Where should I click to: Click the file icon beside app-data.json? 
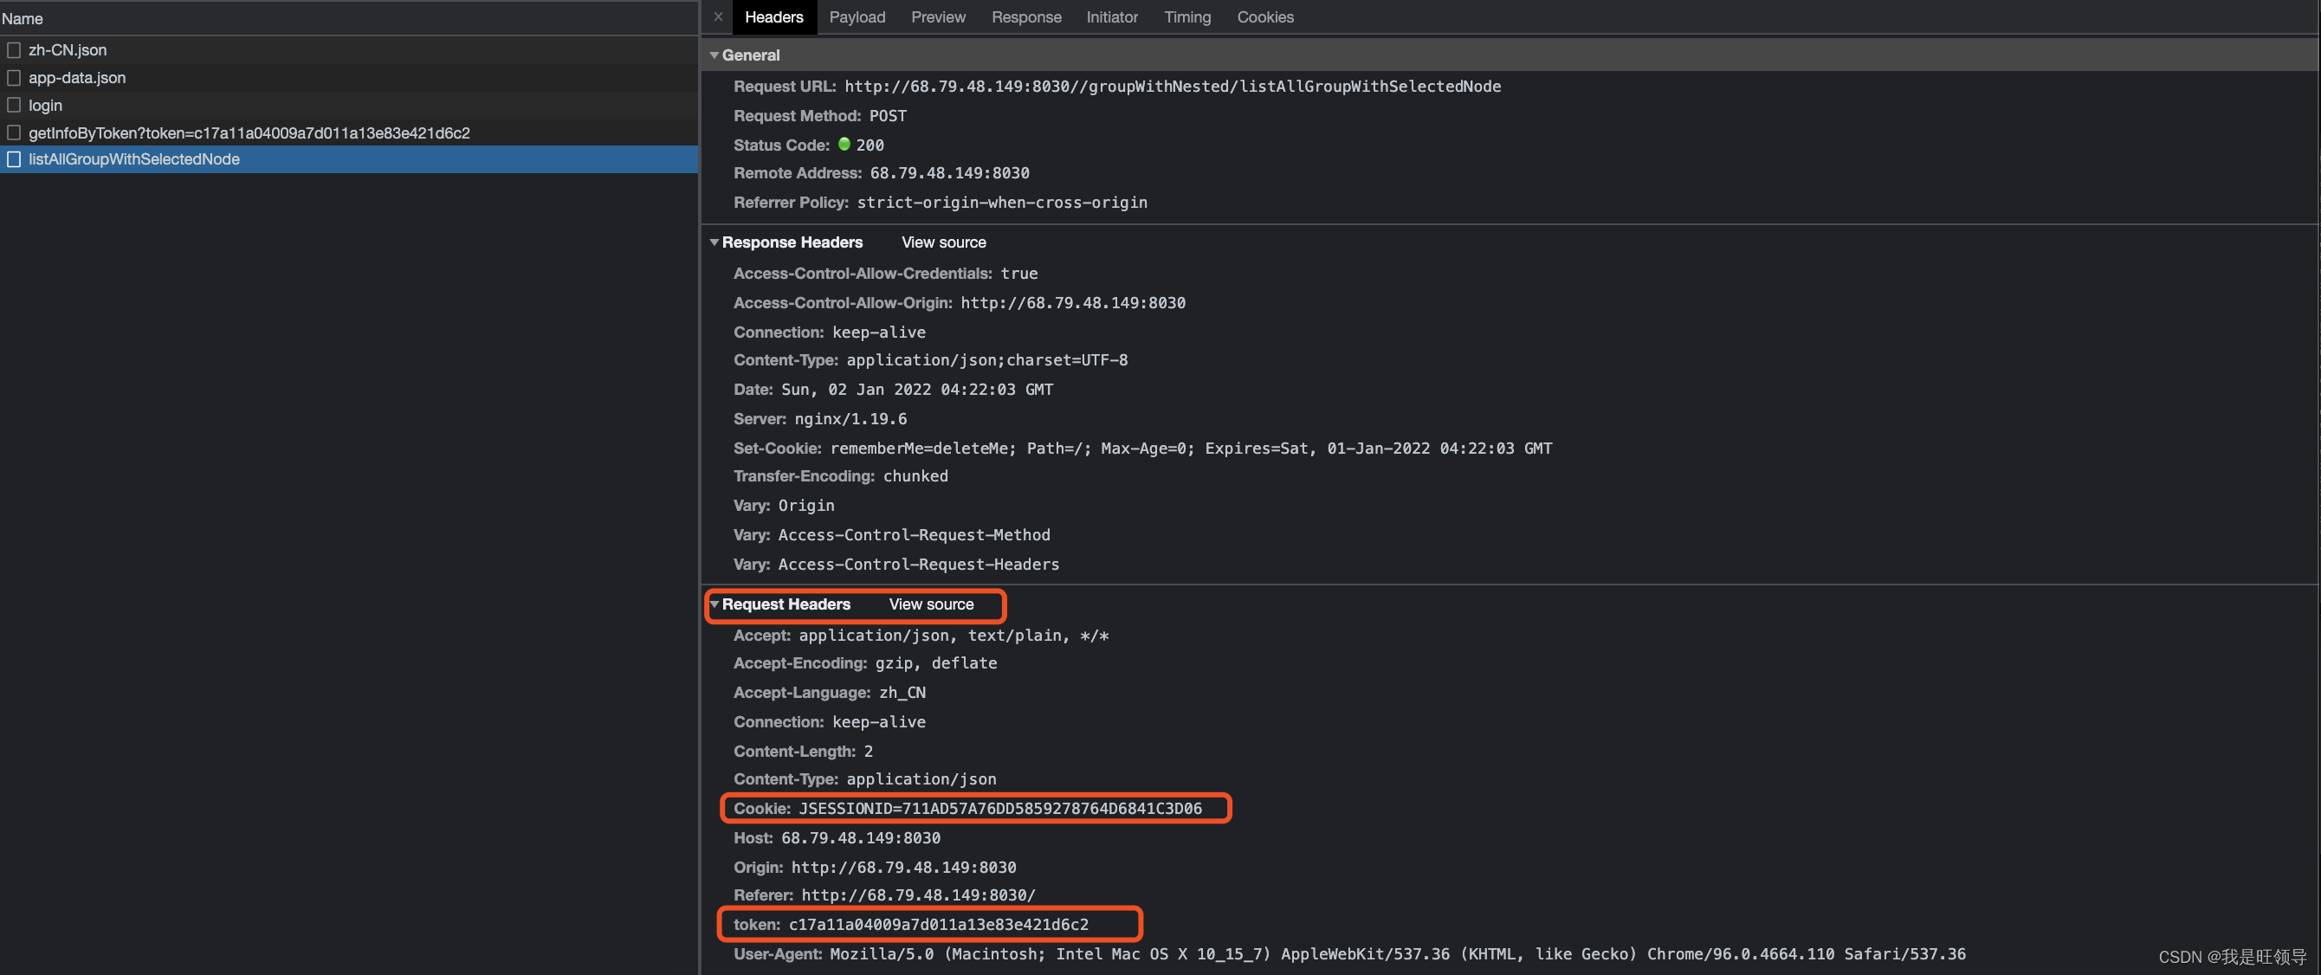coord(14,79)
